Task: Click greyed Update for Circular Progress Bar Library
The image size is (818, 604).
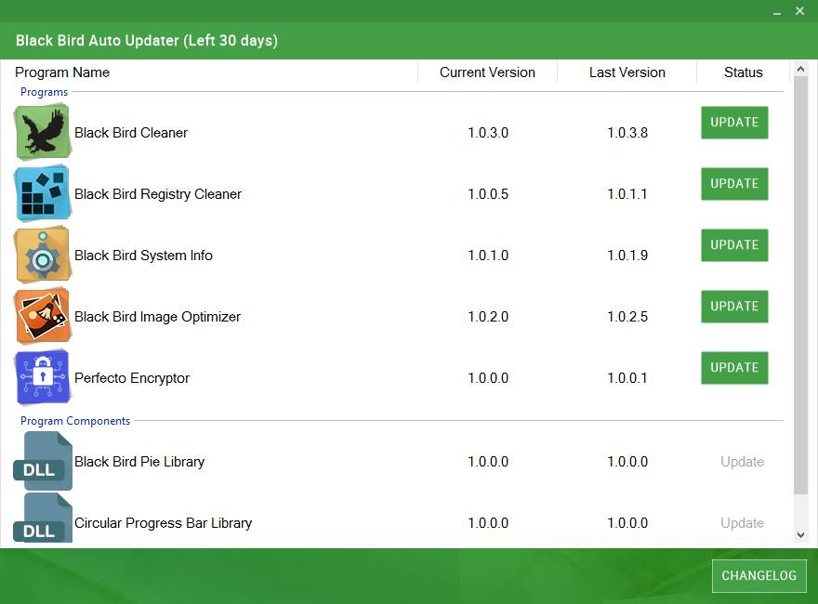Action: 742,523
